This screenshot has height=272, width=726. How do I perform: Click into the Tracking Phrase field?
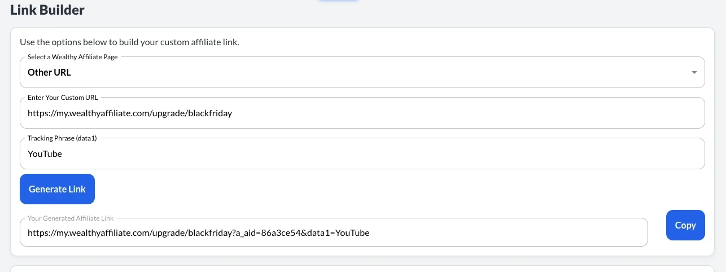point(361,154)
